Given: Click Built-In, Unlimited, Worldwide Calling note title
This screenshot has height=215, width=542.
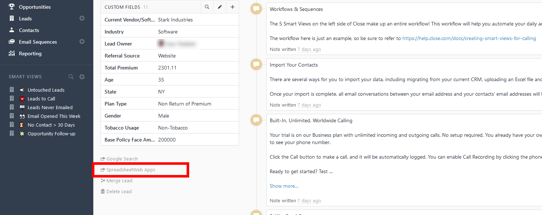Looking at the screenshot, I should pyautogui.click(x=311, y=120).
